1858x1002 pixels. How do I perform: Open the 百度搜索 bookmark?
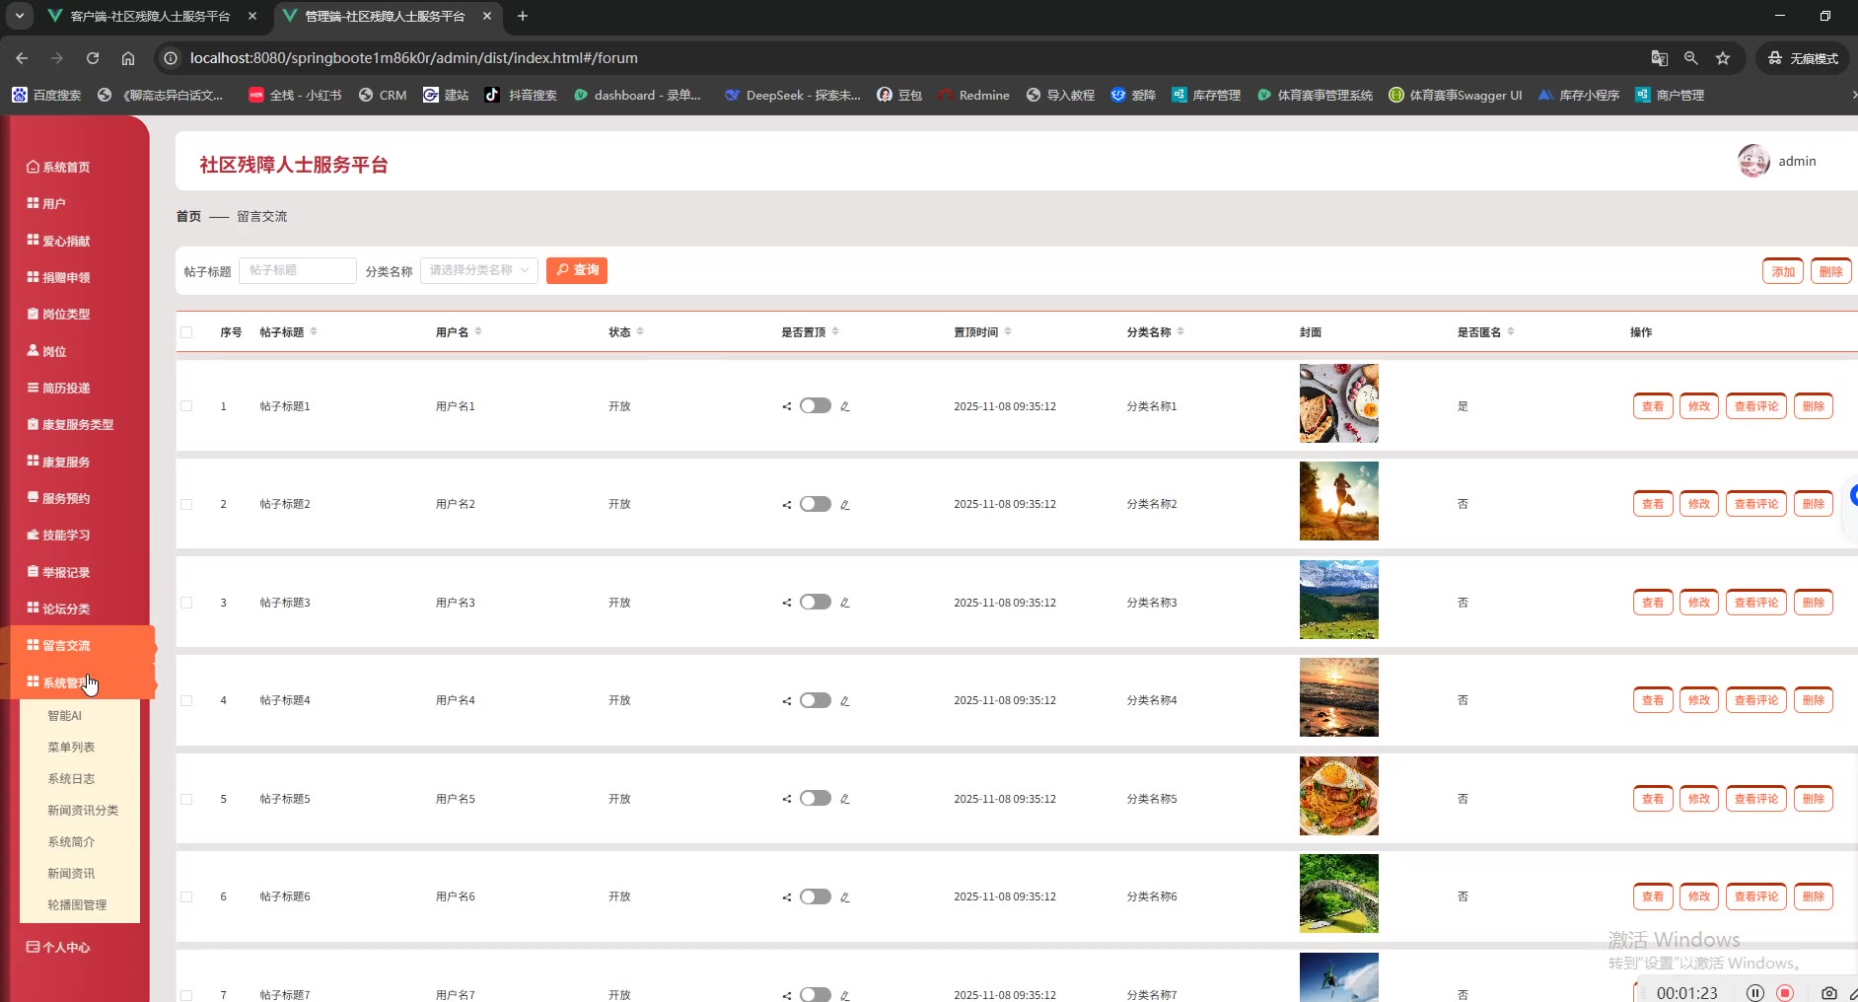click(46, 95)
